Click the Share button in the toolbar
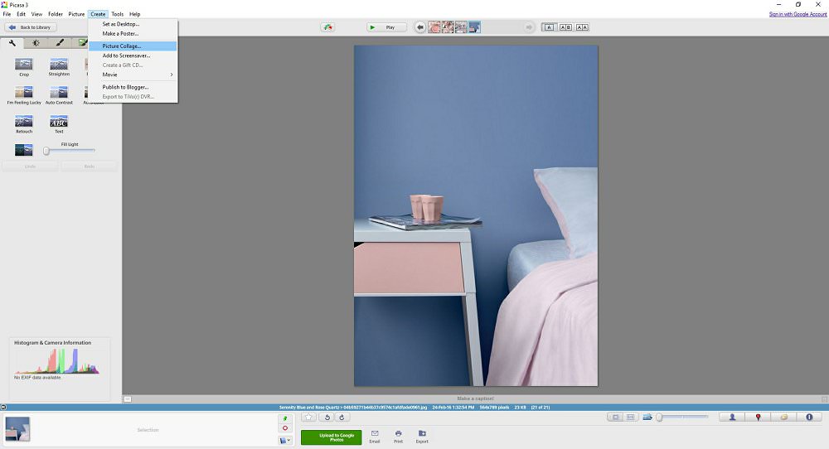The height and width of the screenshot is (449, 829). click(328, 27)
